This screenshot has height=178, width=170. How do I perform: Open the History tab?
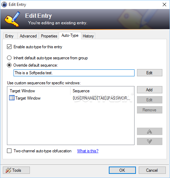(88, 36)
